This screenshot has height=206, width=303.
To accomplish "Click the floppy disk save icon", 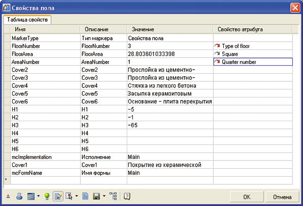I will coord(96,195).
